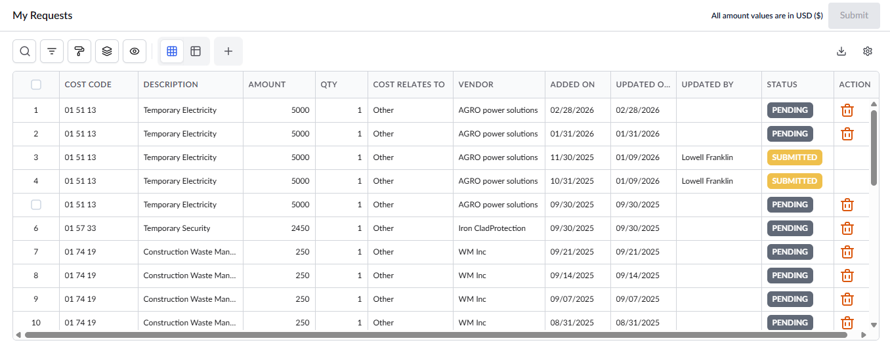The image size is (890, 351).
Task: Delete the request added on 01/31/2026
Action: [x=847, y=134]
